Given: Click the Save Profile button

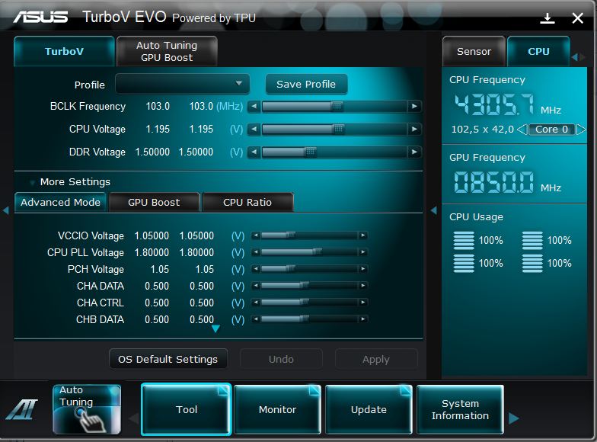Looking at the screenshot, I should tap(306, 84).
